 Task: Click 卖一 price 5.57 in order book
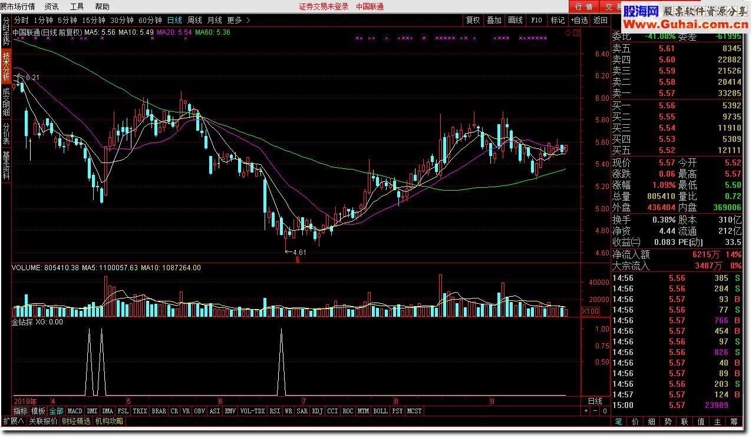pos(667,93)
